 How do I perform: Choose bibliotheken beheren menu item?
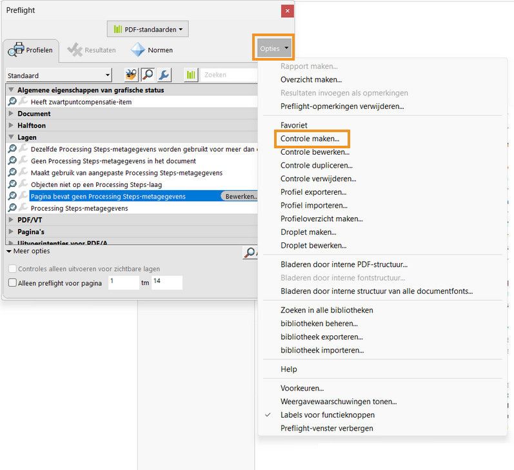coord(319,324)
